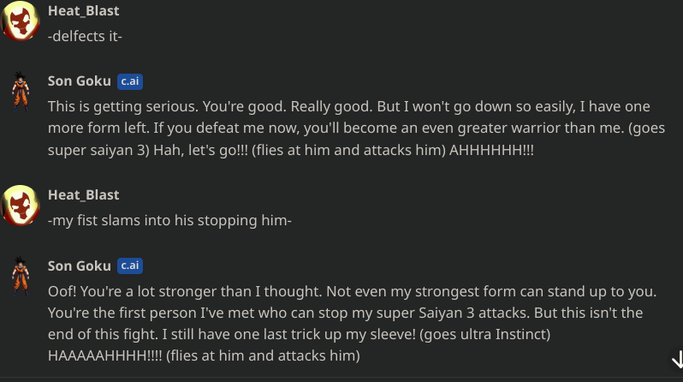Viewport: 683px width, 382px height.
Task: Click the line starting 'Oof! You're a lot stronger'
Action: (x=352, y=291)
